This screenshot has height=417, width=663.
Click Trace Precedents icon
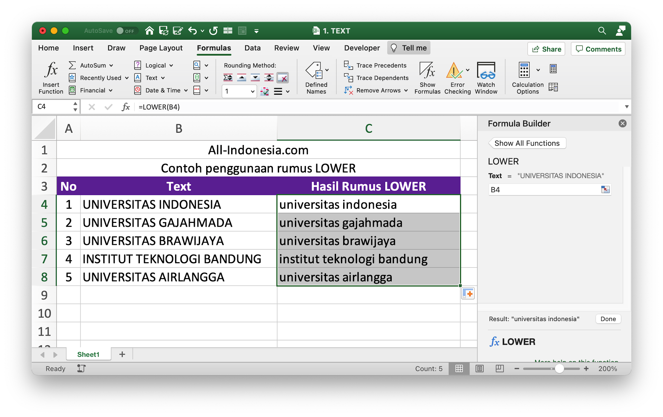coord(348,65)
